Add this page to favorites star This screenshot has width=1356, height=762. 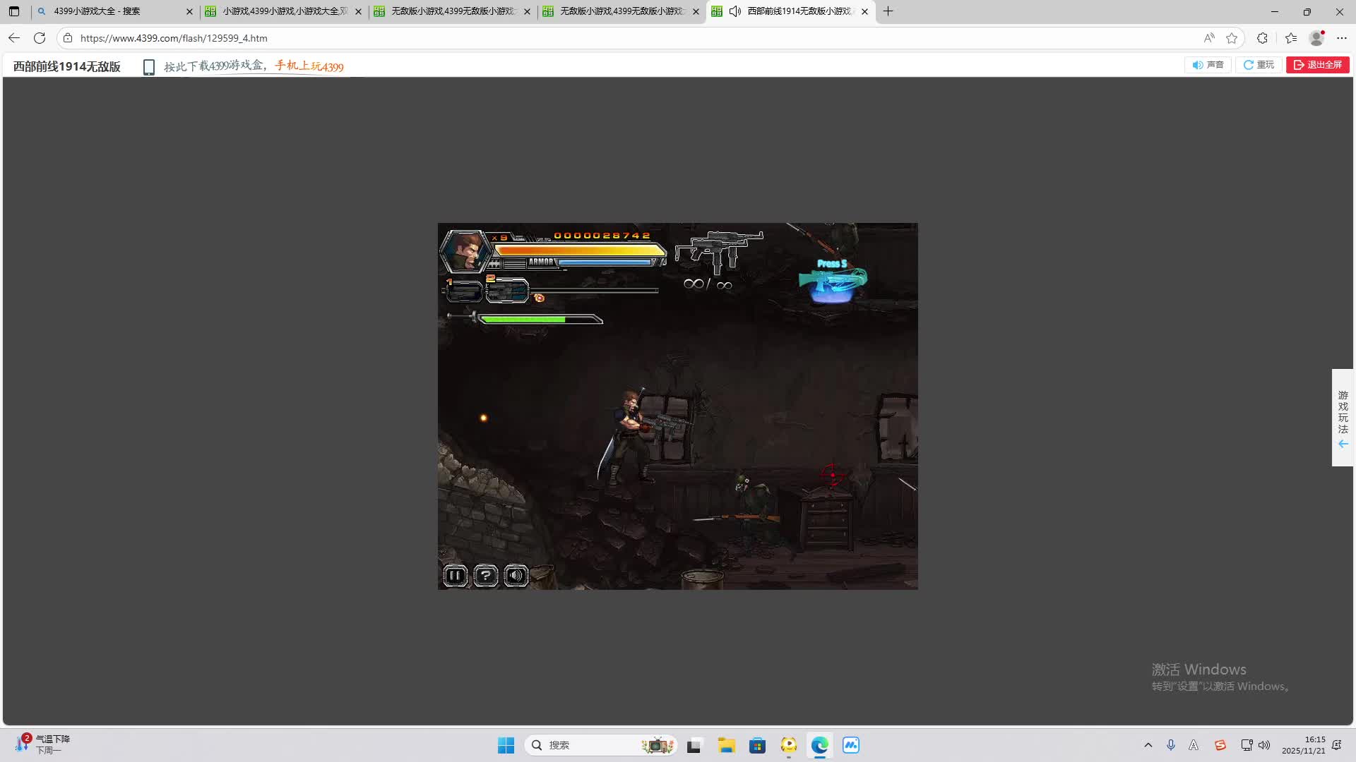click(1232, 38)
